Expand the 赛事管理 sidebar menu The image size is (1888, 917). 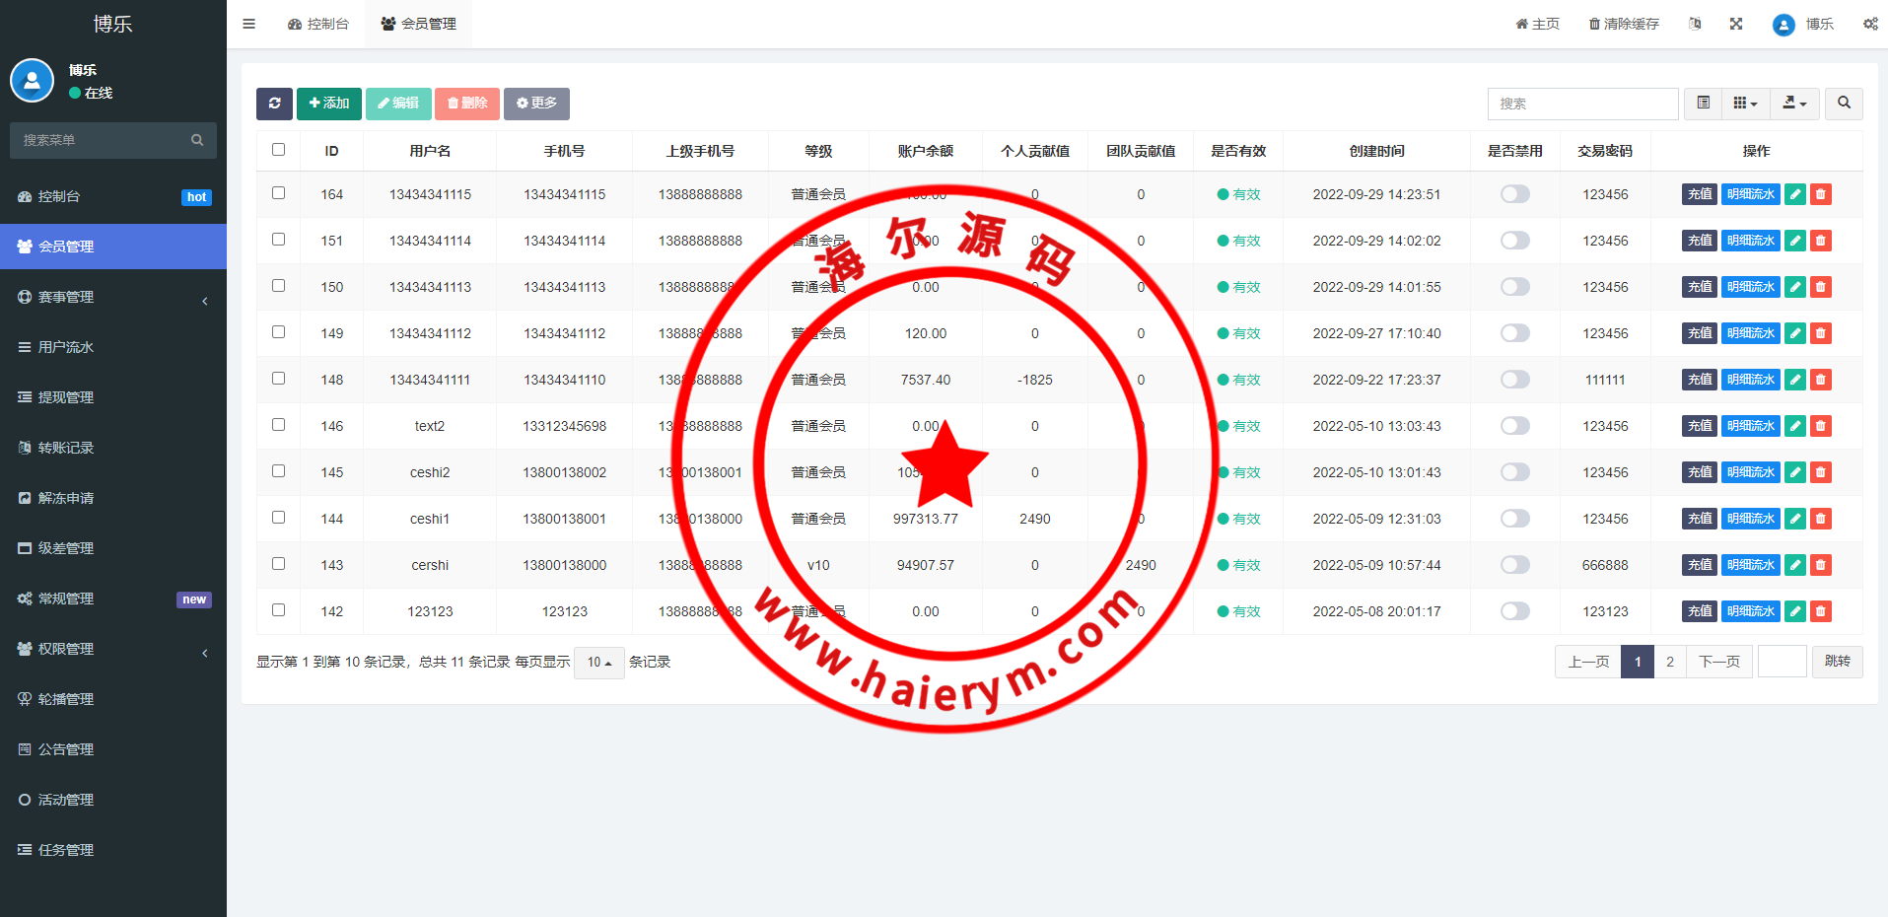(113, 297)
